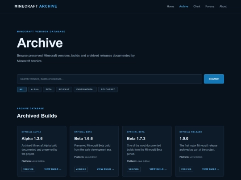Open the About page
The height and width of the screenshot is (180, 241).
(223, 6)
